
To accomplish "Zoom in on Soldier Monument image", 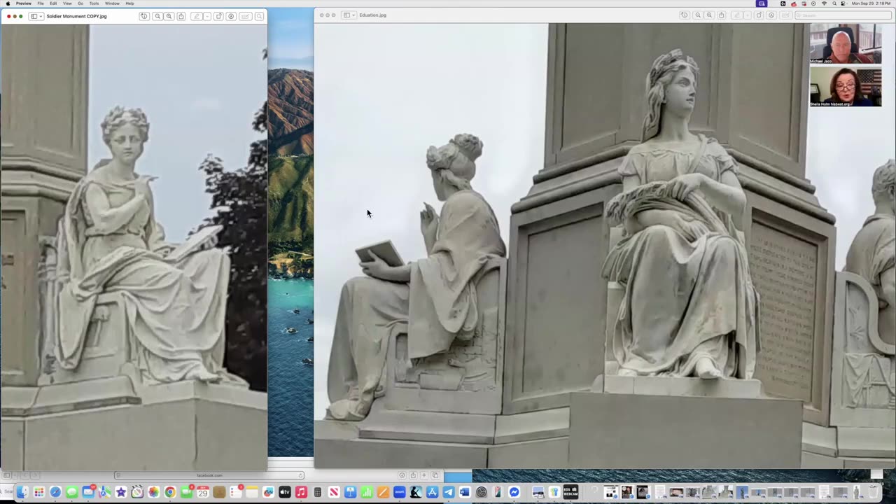I will coord(169,16).
